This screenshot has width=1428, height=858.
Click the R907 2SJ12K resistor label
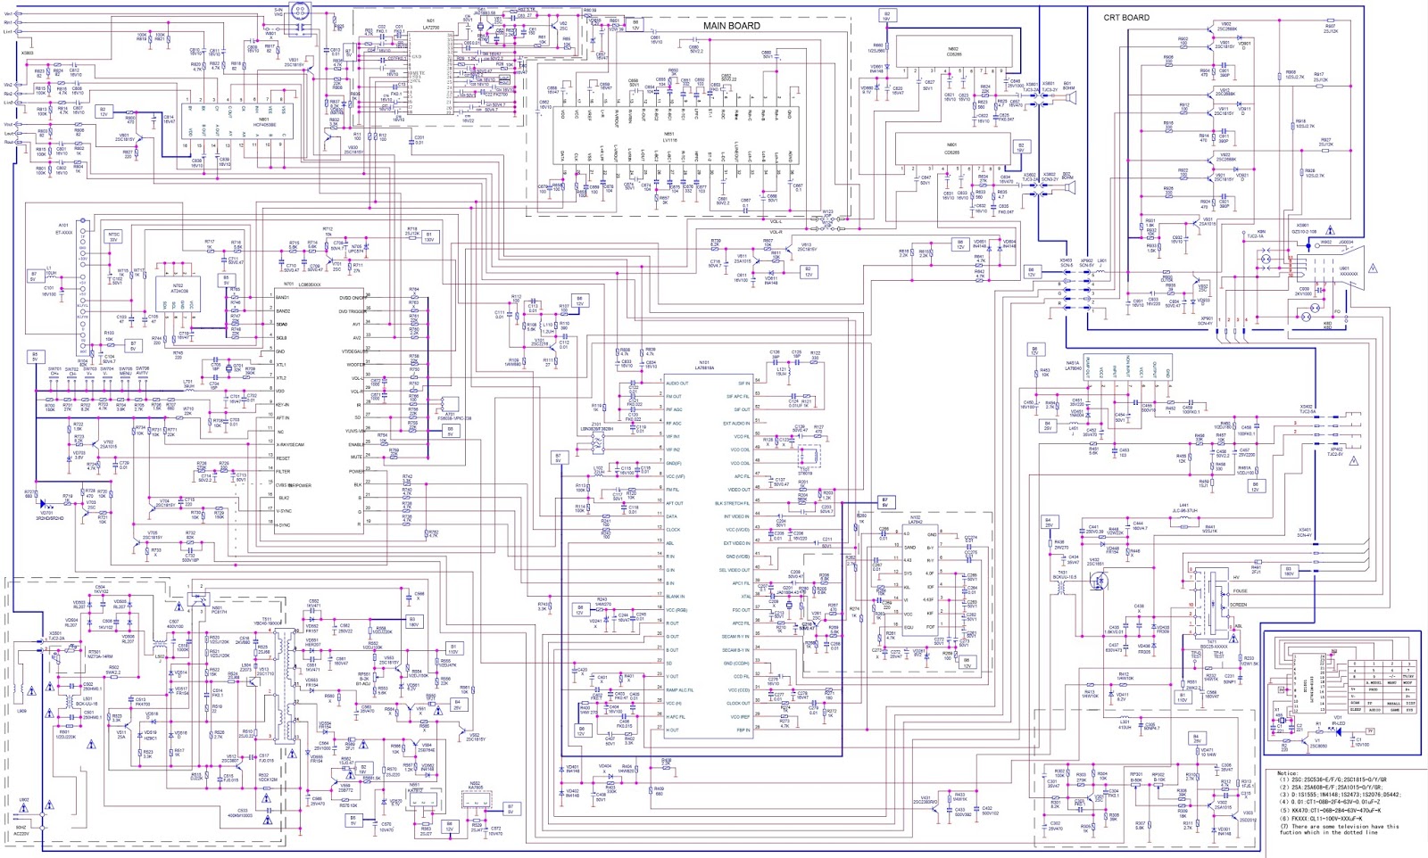pyautogui.click(x=1331, y=29)
